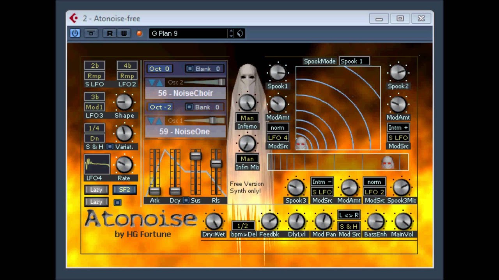Enable Write automation (W) button
This screenshot has height=280, width=499.
coord(124,33)
